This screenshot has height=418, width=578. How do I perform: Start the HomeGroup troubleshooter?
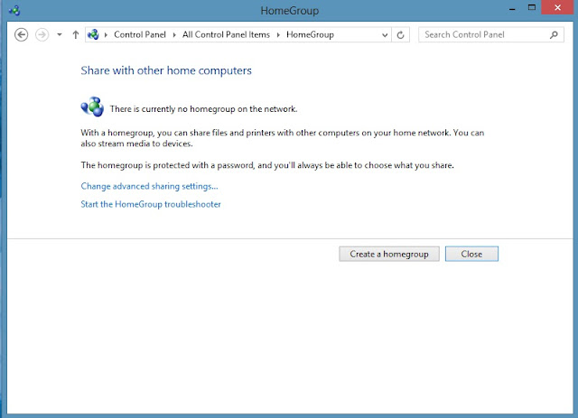pos(151,204)
